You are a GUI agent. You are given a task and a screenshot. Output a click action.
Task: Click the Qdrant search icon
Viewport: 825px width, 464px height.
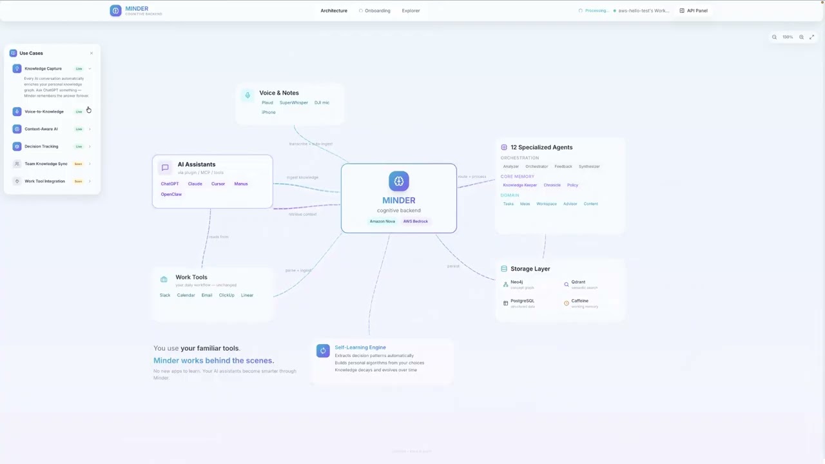tap(567, 284)
